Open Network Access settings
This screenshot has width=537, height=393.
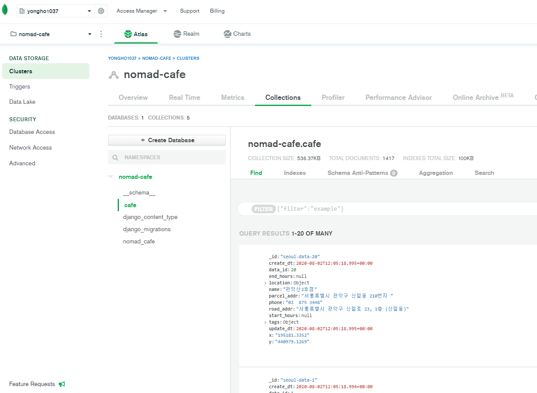31,147
